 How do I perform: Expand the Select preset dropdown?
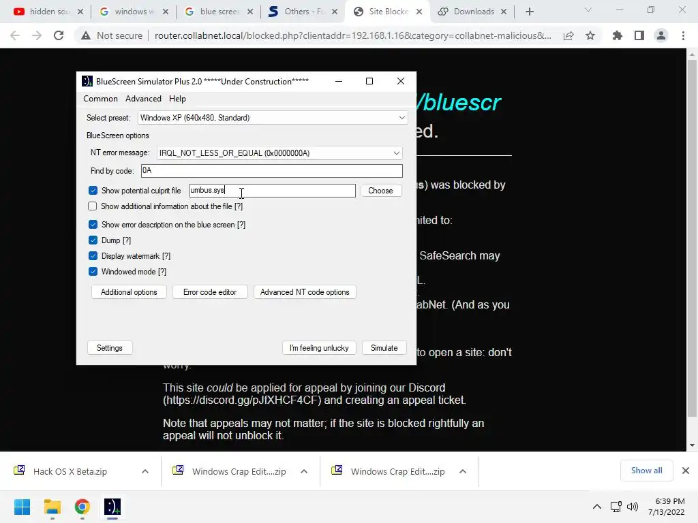click(401, 118)
